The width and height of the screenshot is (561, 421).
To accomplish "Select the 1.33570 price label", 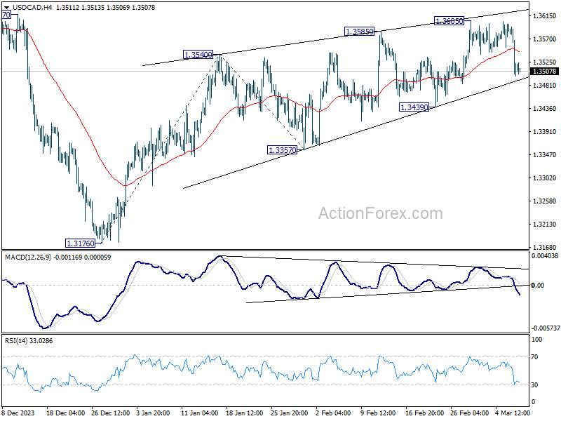I will point(283,150).
